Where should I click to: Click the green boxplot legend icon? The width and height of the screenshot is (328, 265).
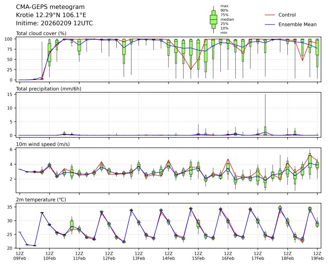coord(213,19)
